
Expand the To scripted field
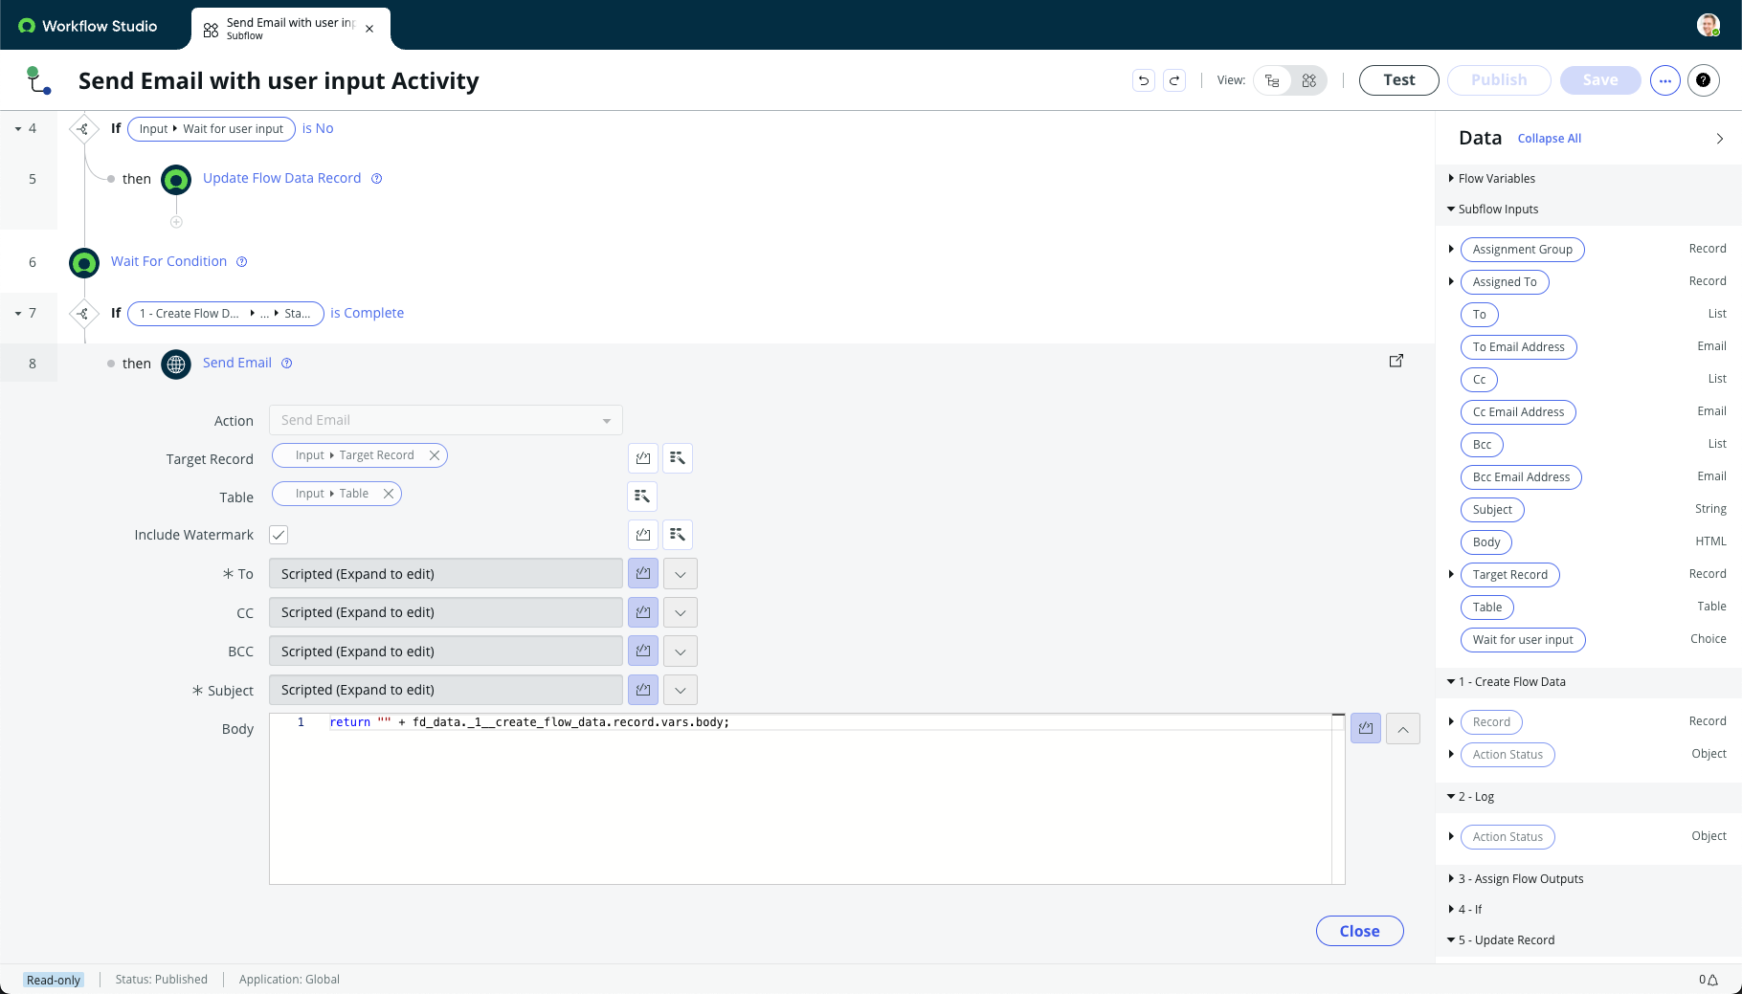pos(681,574)
